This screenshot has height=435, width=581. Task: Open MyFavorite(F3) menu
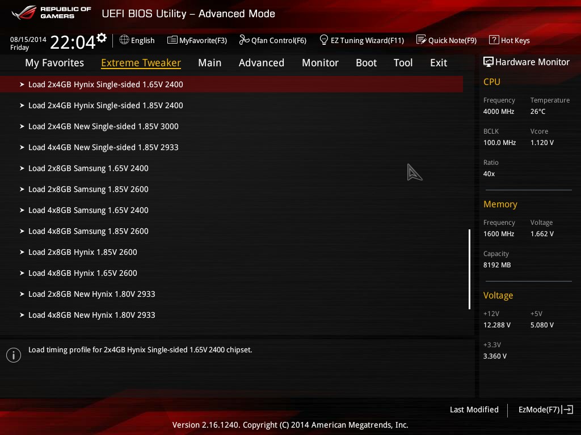click(x=203, y=40)
